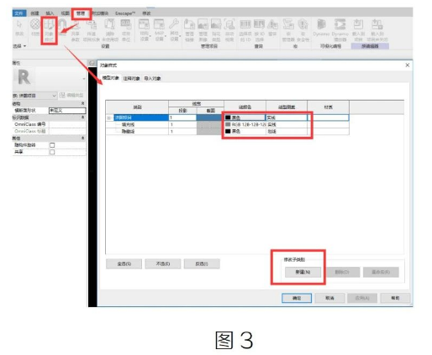Screen dimensions: 432x355
Task: Switch to the 视图 ribbon tab
Action: point(65,13)
